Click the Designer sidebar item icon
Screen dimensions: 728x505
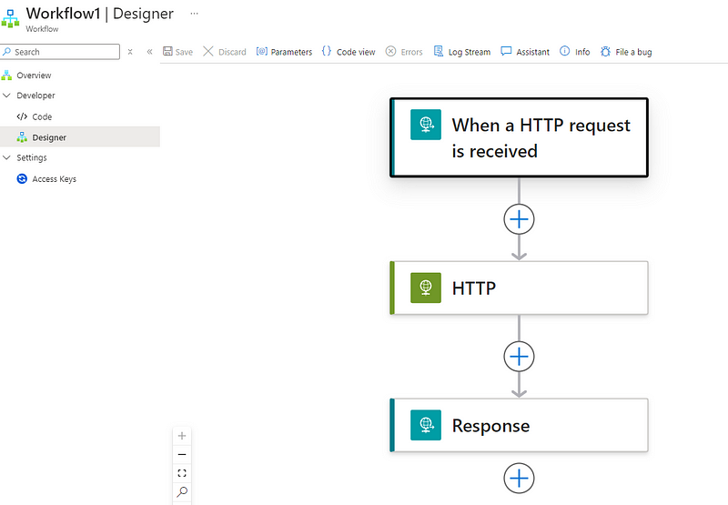[22, 136]
